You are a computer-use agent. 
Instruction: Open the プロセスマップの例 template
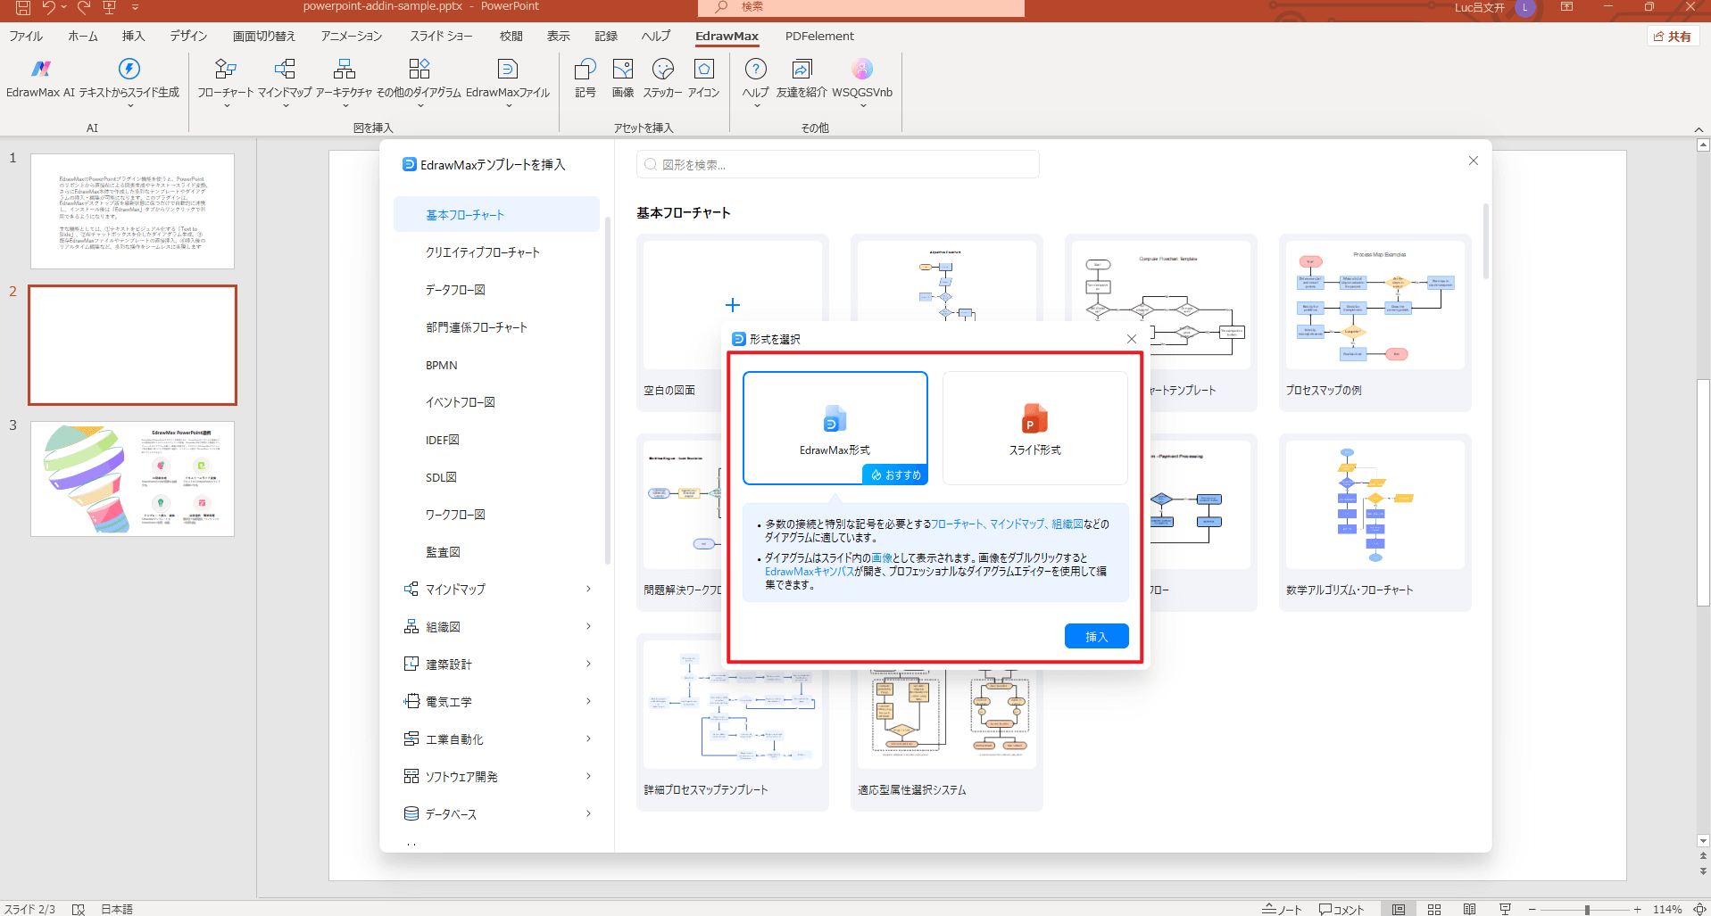[x=1375, y=323]
